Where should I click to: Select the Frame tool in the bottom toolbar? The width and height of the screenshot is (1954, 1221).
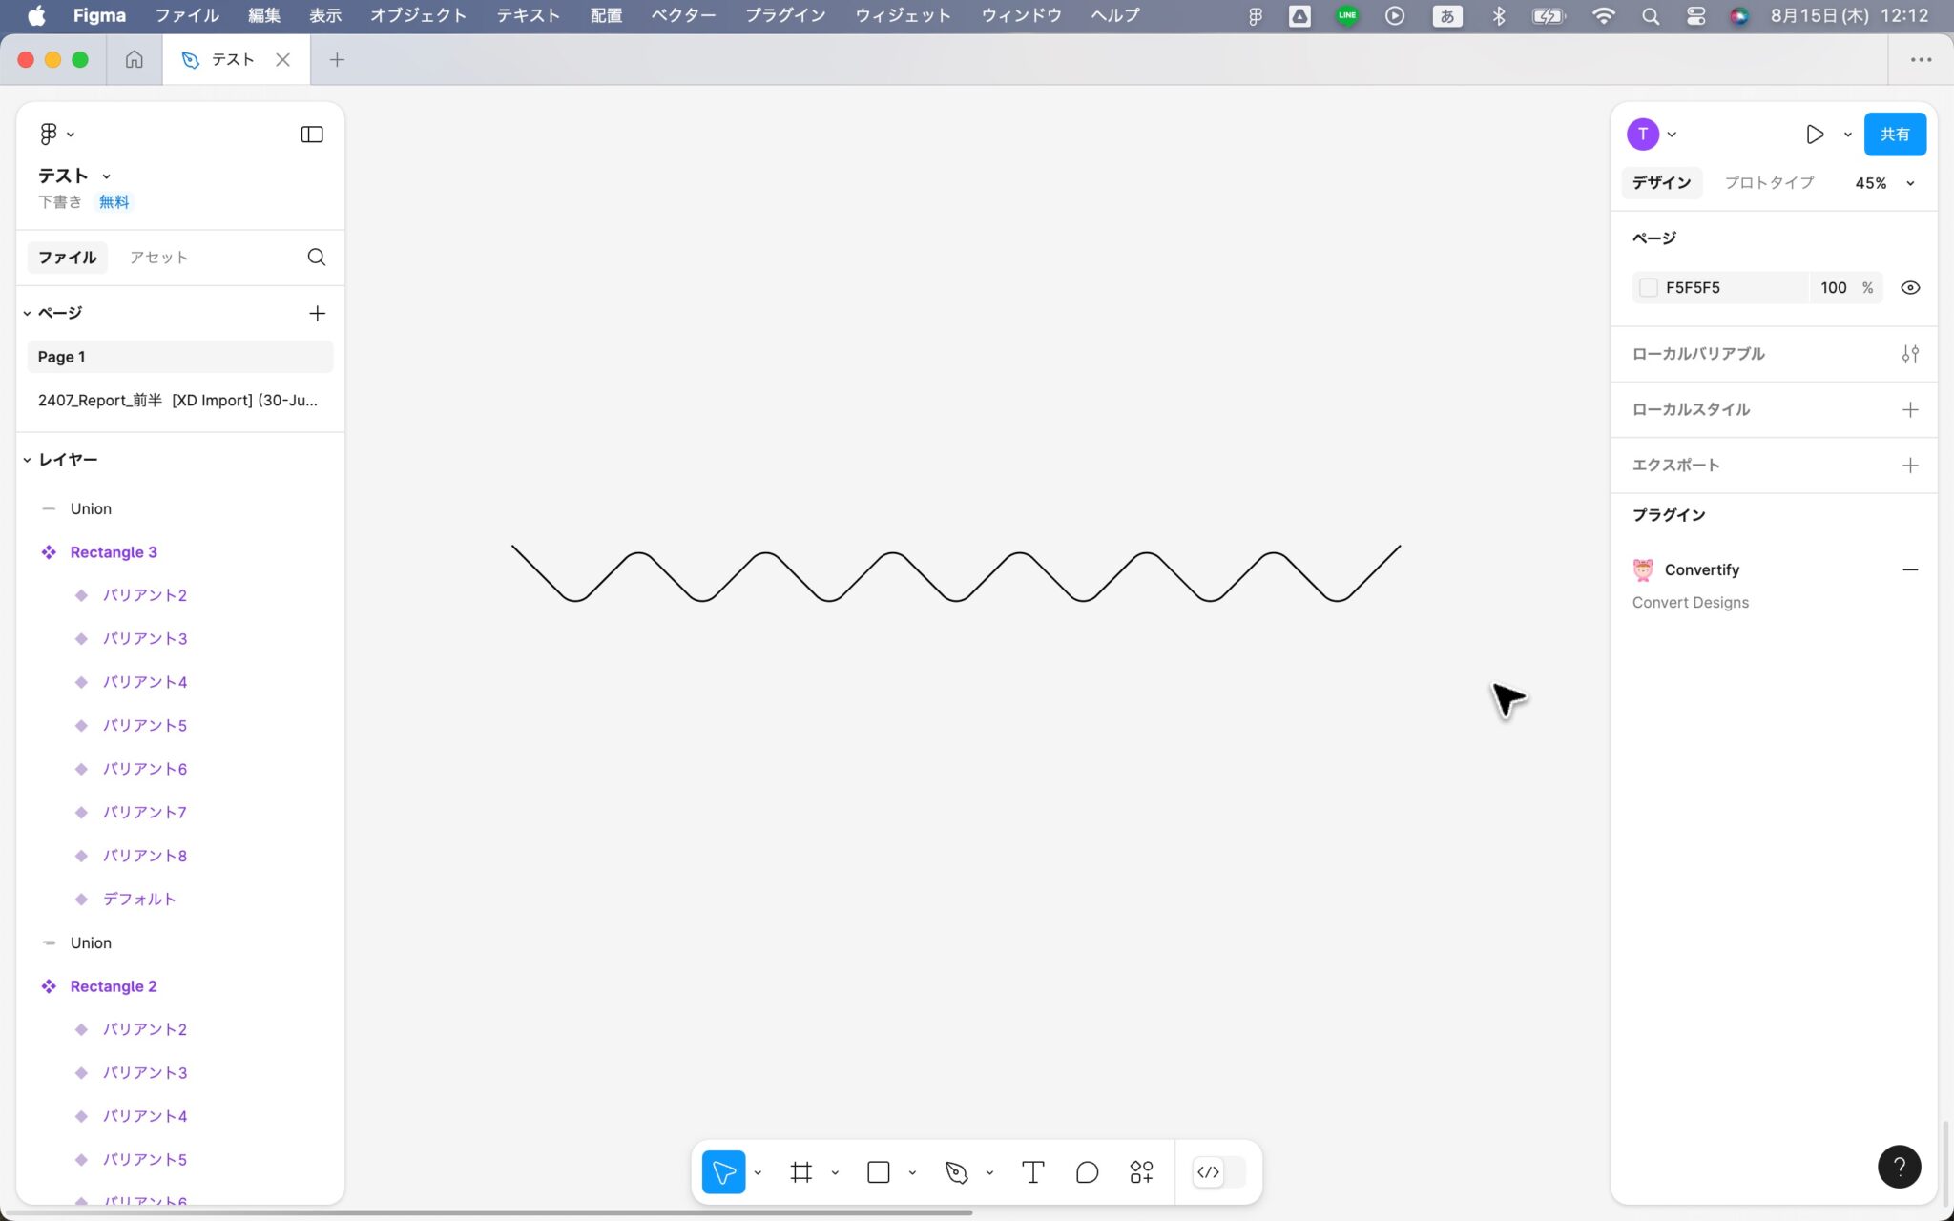[800, 1171]
